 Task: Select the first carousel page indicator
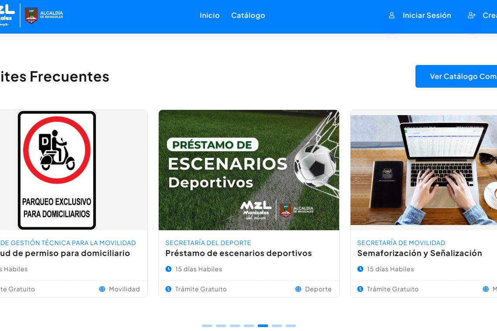coord(207,326)
